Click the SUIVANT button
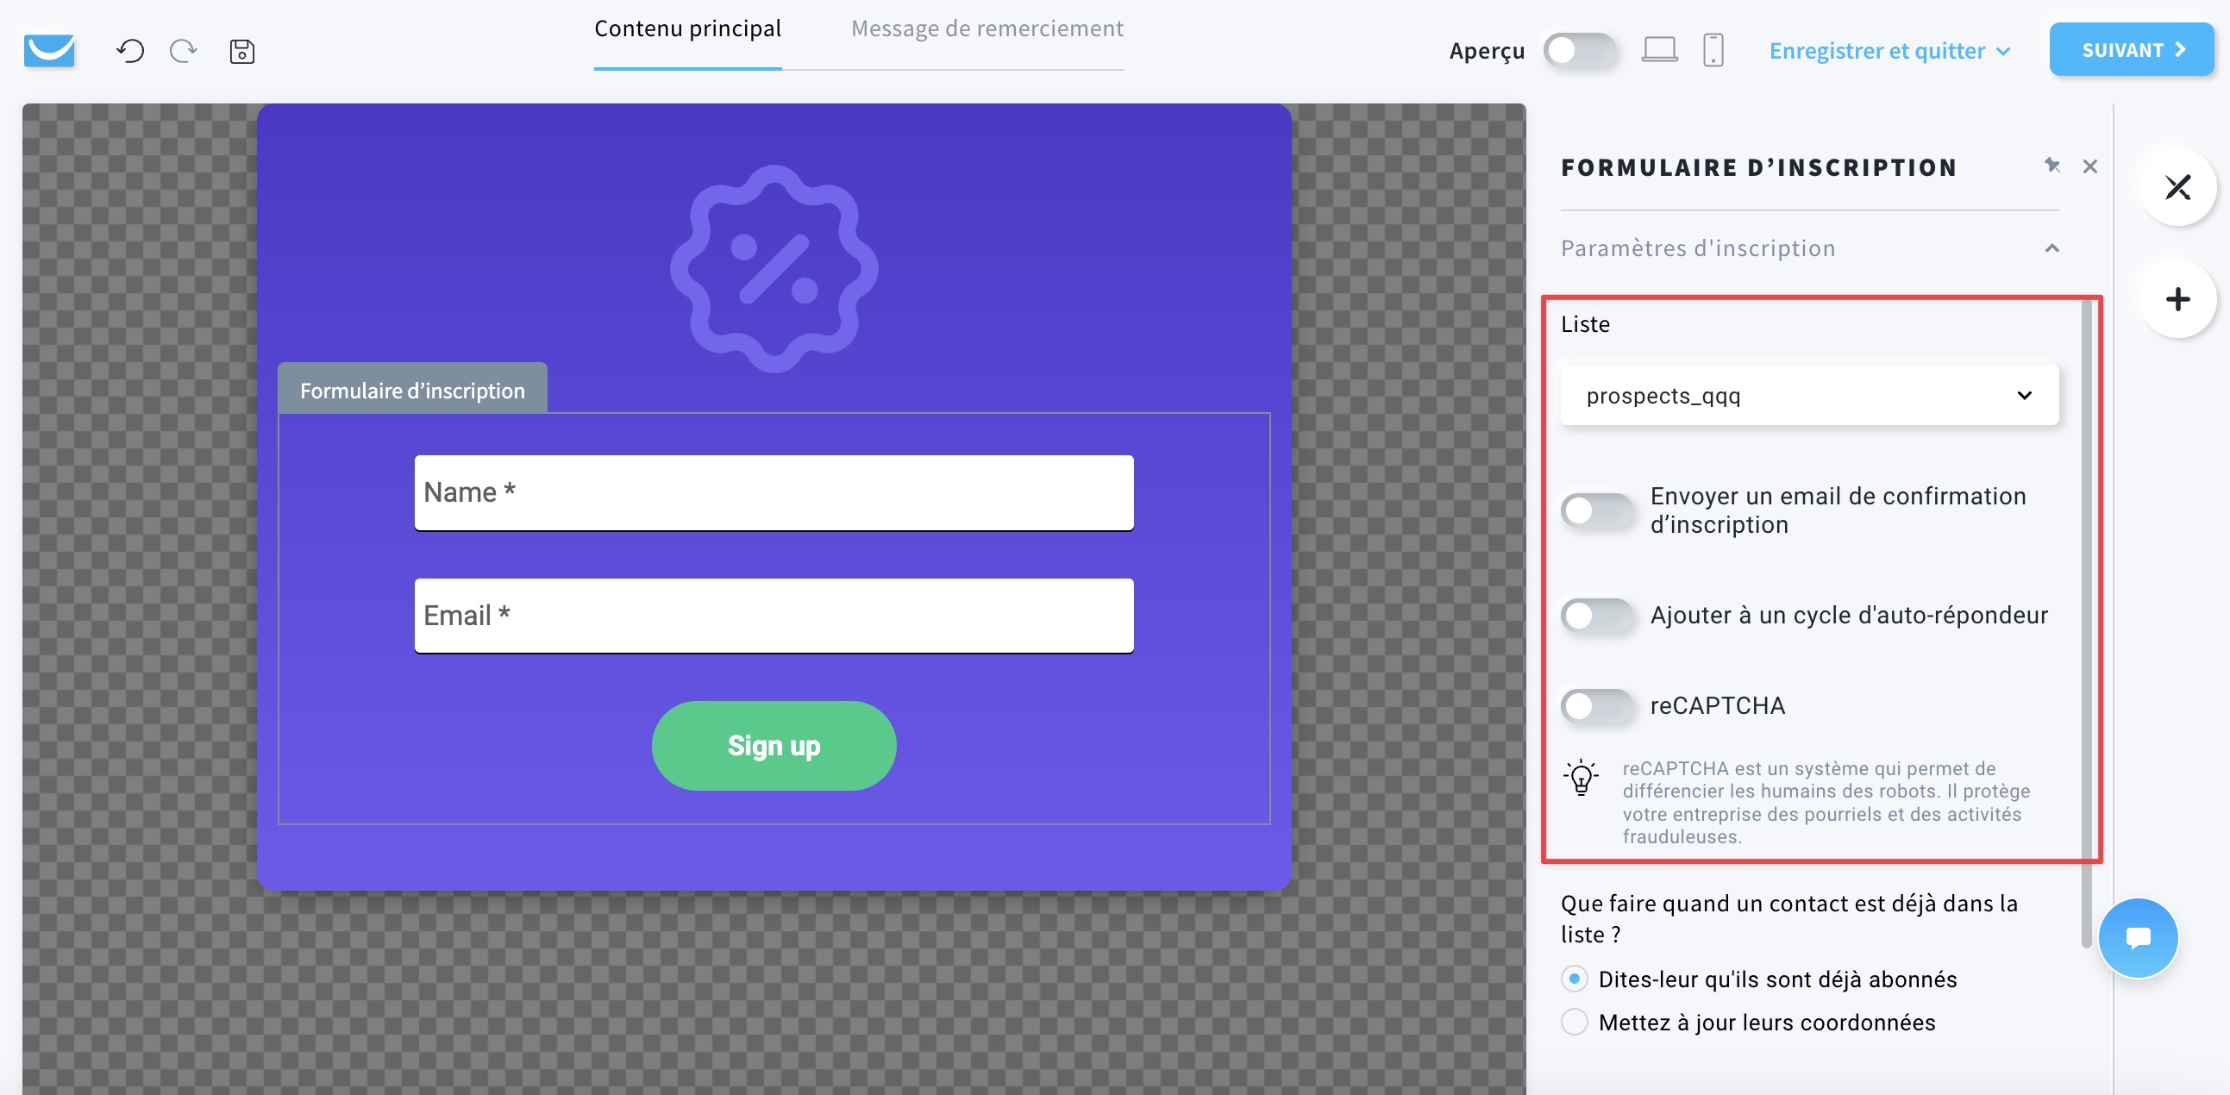Viewport: 2230px width, 1095px height. click(x=2131, y=50)
